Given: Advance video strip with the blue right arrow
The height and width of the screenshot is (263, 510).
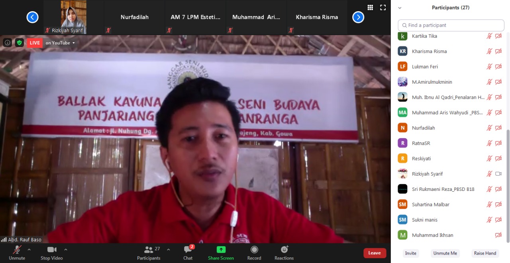Looking at the screenshot, I should 358,17.
